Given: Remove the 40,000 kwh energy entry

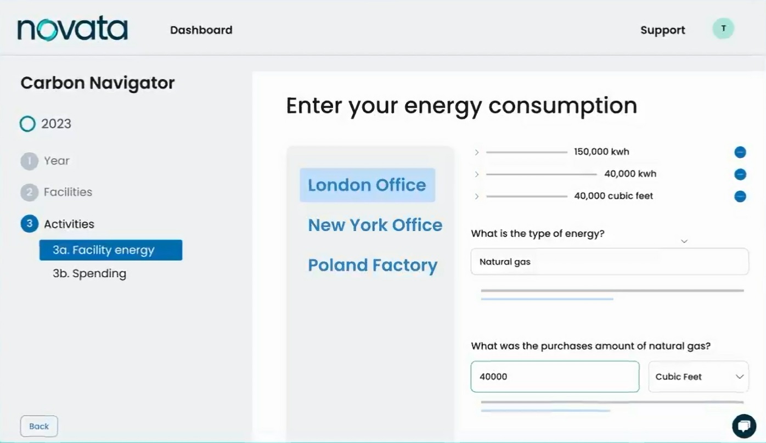Looking at the screenshot, I should pyautogui.click(x=740, y=174).
